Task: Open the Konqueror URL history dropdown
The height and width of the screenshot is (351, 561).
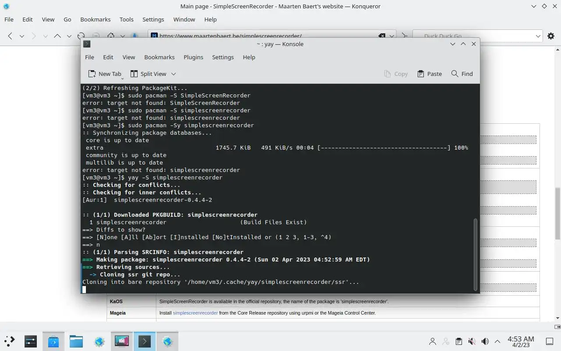Action: [392, 36]
